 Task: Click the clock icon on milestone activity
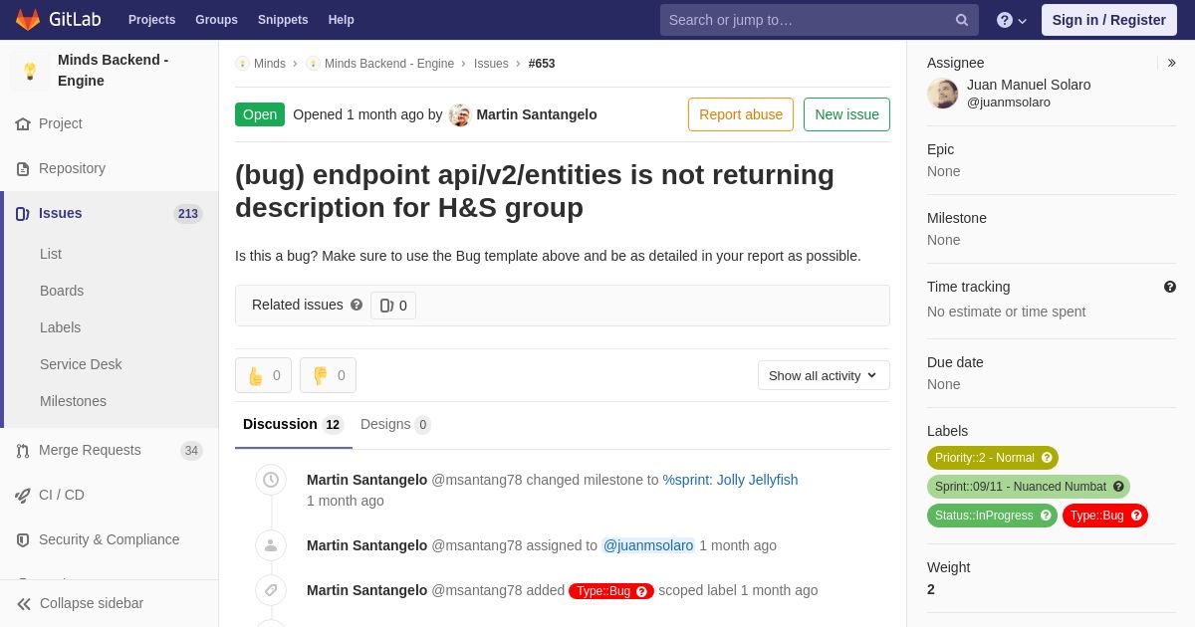point(271,480)
